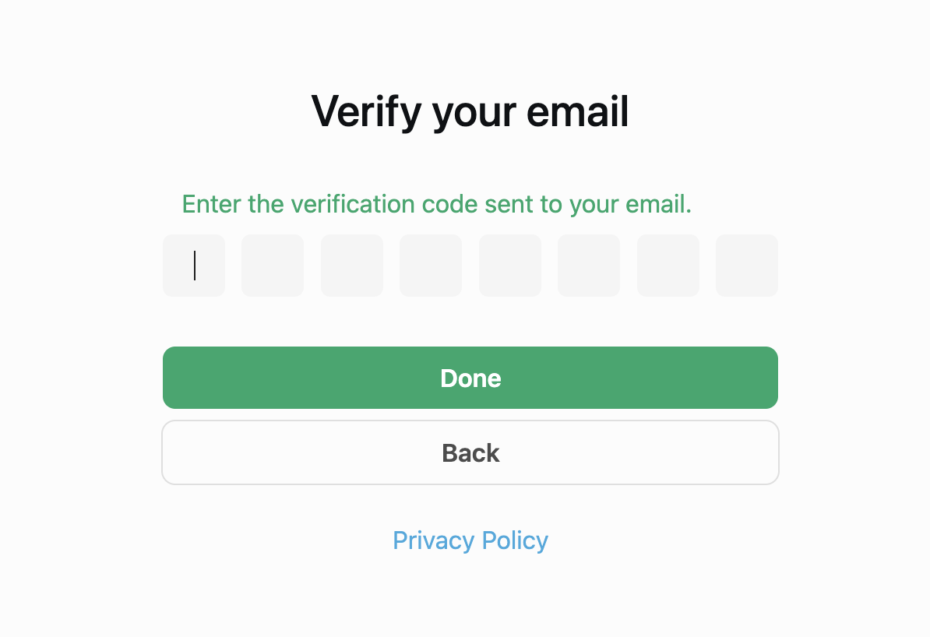Submit the verification code with Done
Viewport: 930px width, 637px height.
[470, 378]
